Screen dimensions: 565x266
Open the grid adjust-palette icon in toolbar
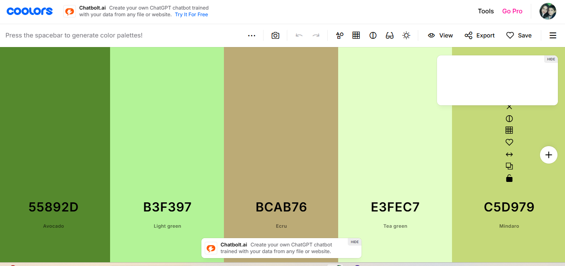coord(356,35)
